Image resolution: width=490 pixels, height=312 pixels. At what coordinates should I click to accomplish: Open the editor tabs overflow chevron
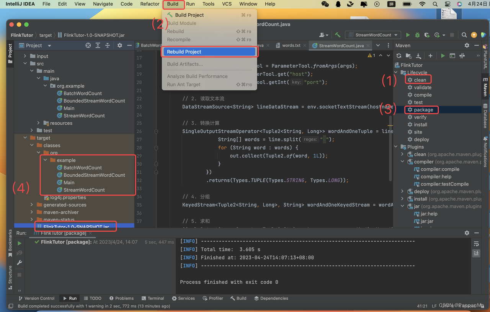pos(378,45)
